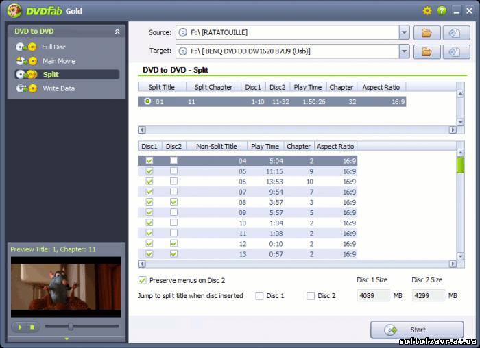The image size is (480, 348).
Task: Click the Ratatouille preview thumbnail
Action: point(66,287)
